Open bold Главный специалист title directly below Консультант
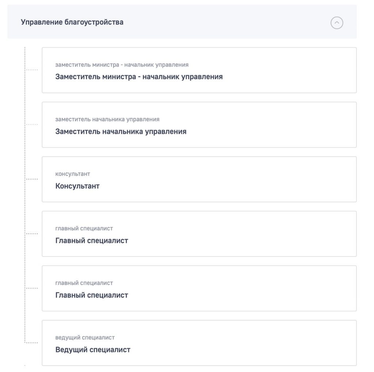Viewport: 374px width, 372px height. (91, 241)
